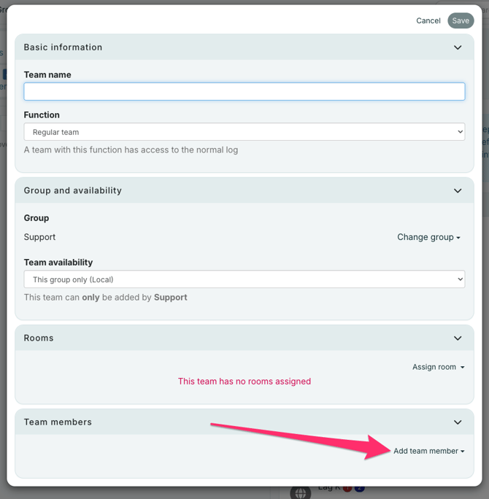Collapse Basic information section chevron
This screenshot has height=499, width=489.
[458, 47]
